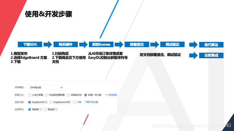Click the 选择模型 field label
Screen dimensions: 234x131
pos(19,88)
